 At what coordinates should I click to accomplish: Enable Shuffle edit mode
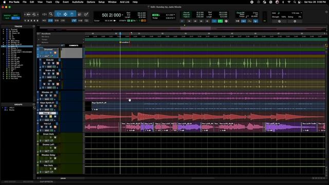pyautogui.click(x=7, y=15)
